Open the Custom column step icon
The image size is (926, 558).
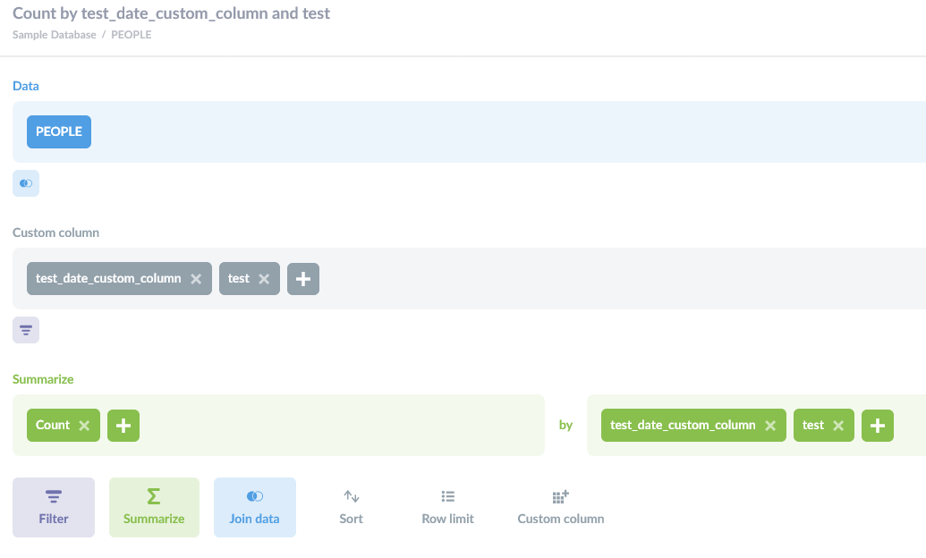(560, 496)
